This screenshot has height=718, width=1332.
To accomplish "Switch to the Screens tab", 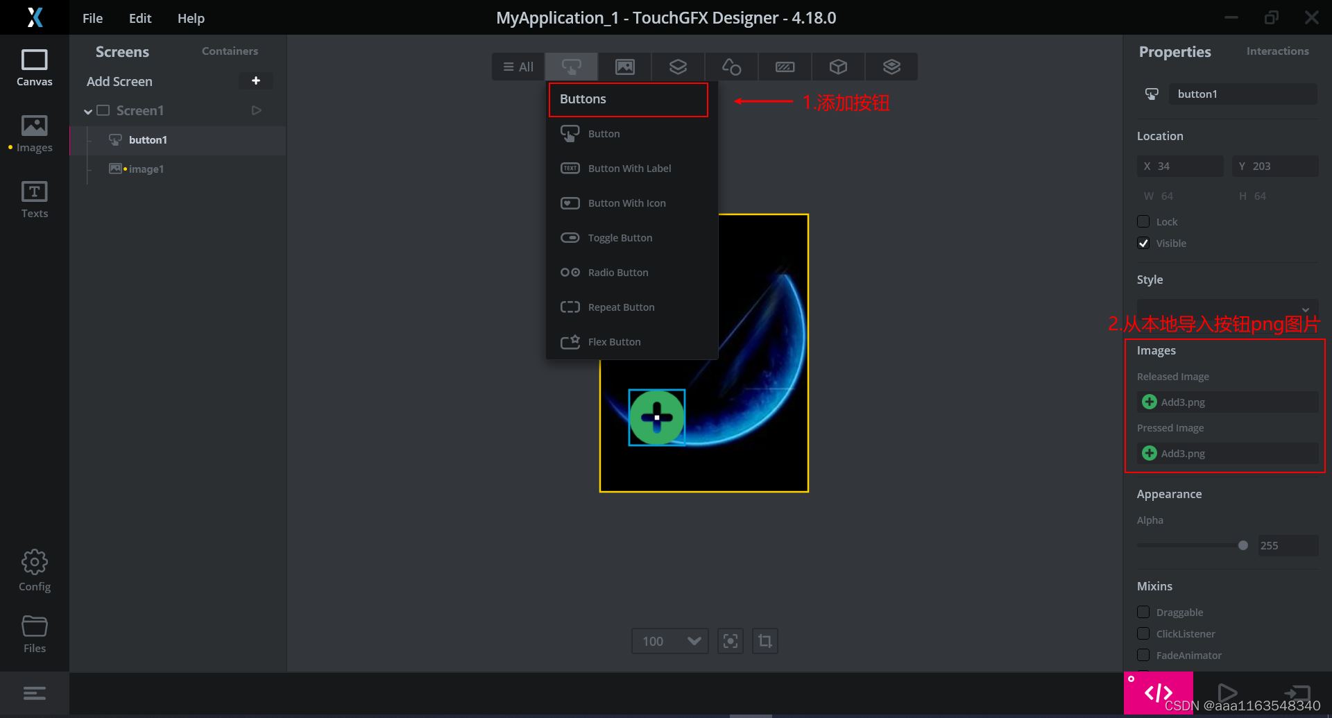I will coord(122,52).
